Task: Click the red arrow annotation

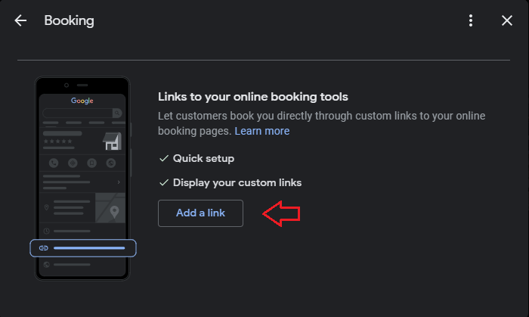Action: pyautogui.click(x=281, y=213)
